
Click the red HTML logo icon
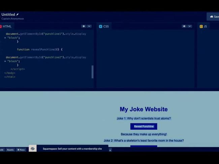pos(1,26)
